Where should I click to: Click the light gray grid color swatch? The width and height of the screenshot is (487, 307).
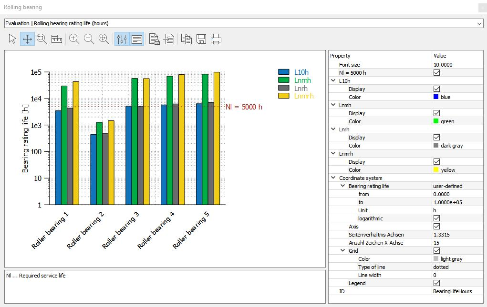coord(436,258)
